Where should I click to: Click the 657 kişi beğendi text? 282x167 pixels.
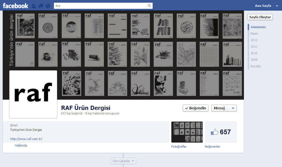(71, 113)
